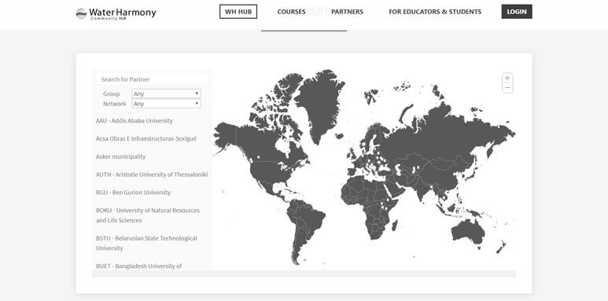Open FOR EDUCATORS & STUDENTS menu

click(435, 12)
